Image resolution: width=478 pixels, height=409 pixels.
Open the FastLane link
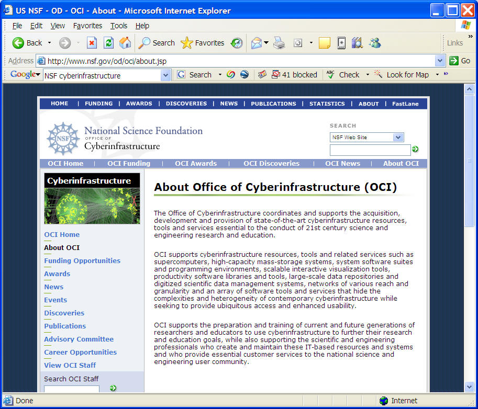[405, 104]
